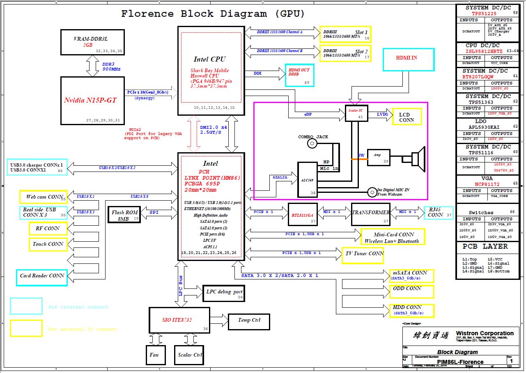Click the cyan internal connect legend box
This screenshot has width=526, height=373.
[26, 306]
